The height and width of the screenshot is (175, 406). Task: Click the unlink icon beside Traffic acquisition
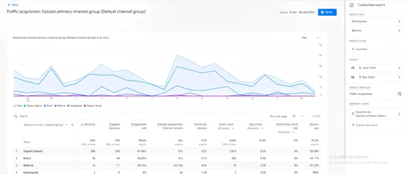400,94
